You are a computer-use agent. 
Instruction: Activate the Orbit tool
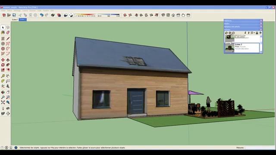coord(3,92)
